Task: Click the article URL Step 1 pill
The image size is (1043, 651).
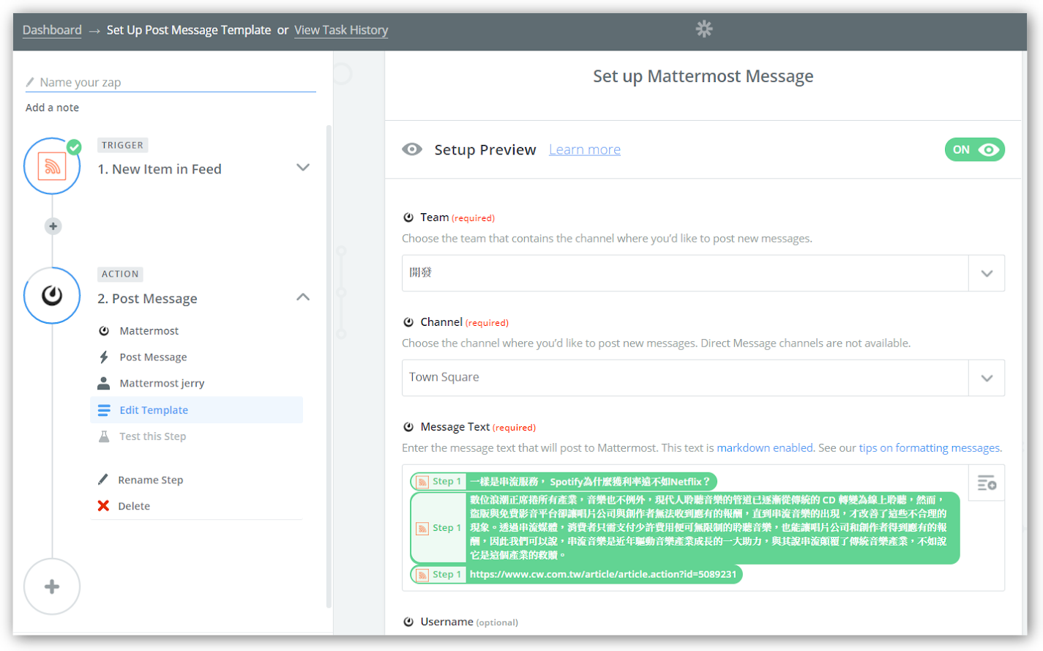Action: pos(576,574)
